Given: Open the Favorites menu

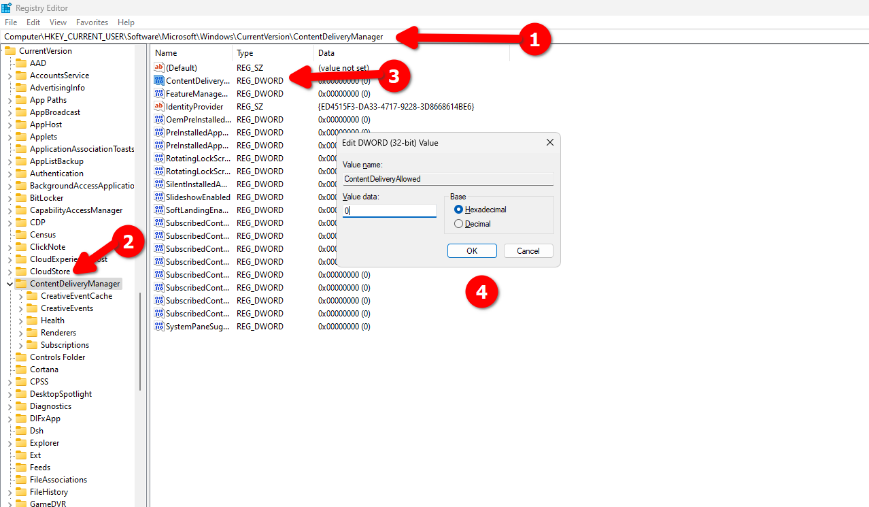Looking at the screenshot, I should pyautogui.click(x=92, y=22).
